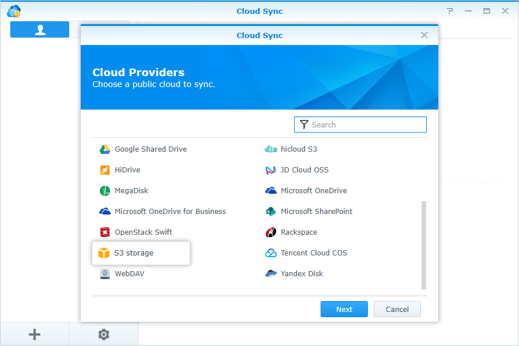Close the Cloud Providers dialog
Image resolution: width=519 pixels, height=346 pixels.
(x=424, y=35)
